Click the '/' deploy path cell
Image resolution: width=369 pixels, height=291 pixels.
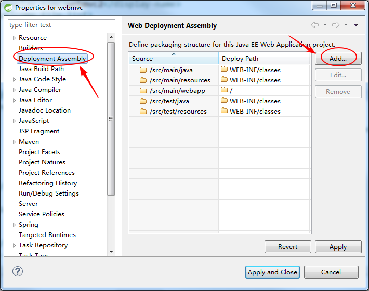[265, 91]
